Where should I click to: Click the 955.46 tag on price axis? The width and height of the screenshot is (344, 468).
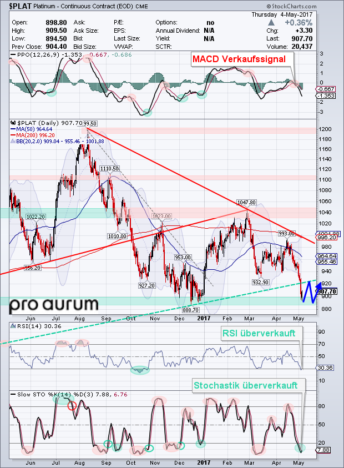pyautogui.click(x=327, y=261)
